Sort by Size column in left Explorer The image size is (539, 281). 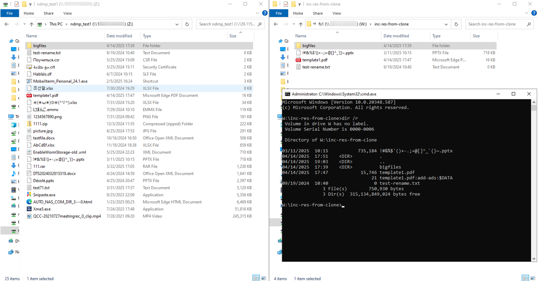click(240, 36)
